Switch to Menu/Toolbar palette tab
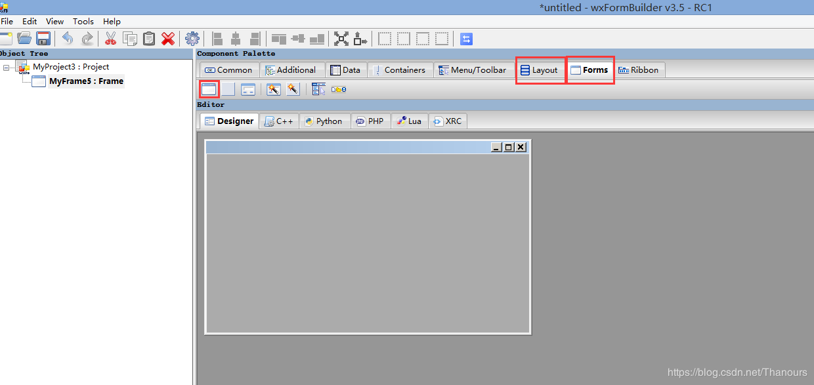This screenshot has width=814, height=385. tap(473, 70)
